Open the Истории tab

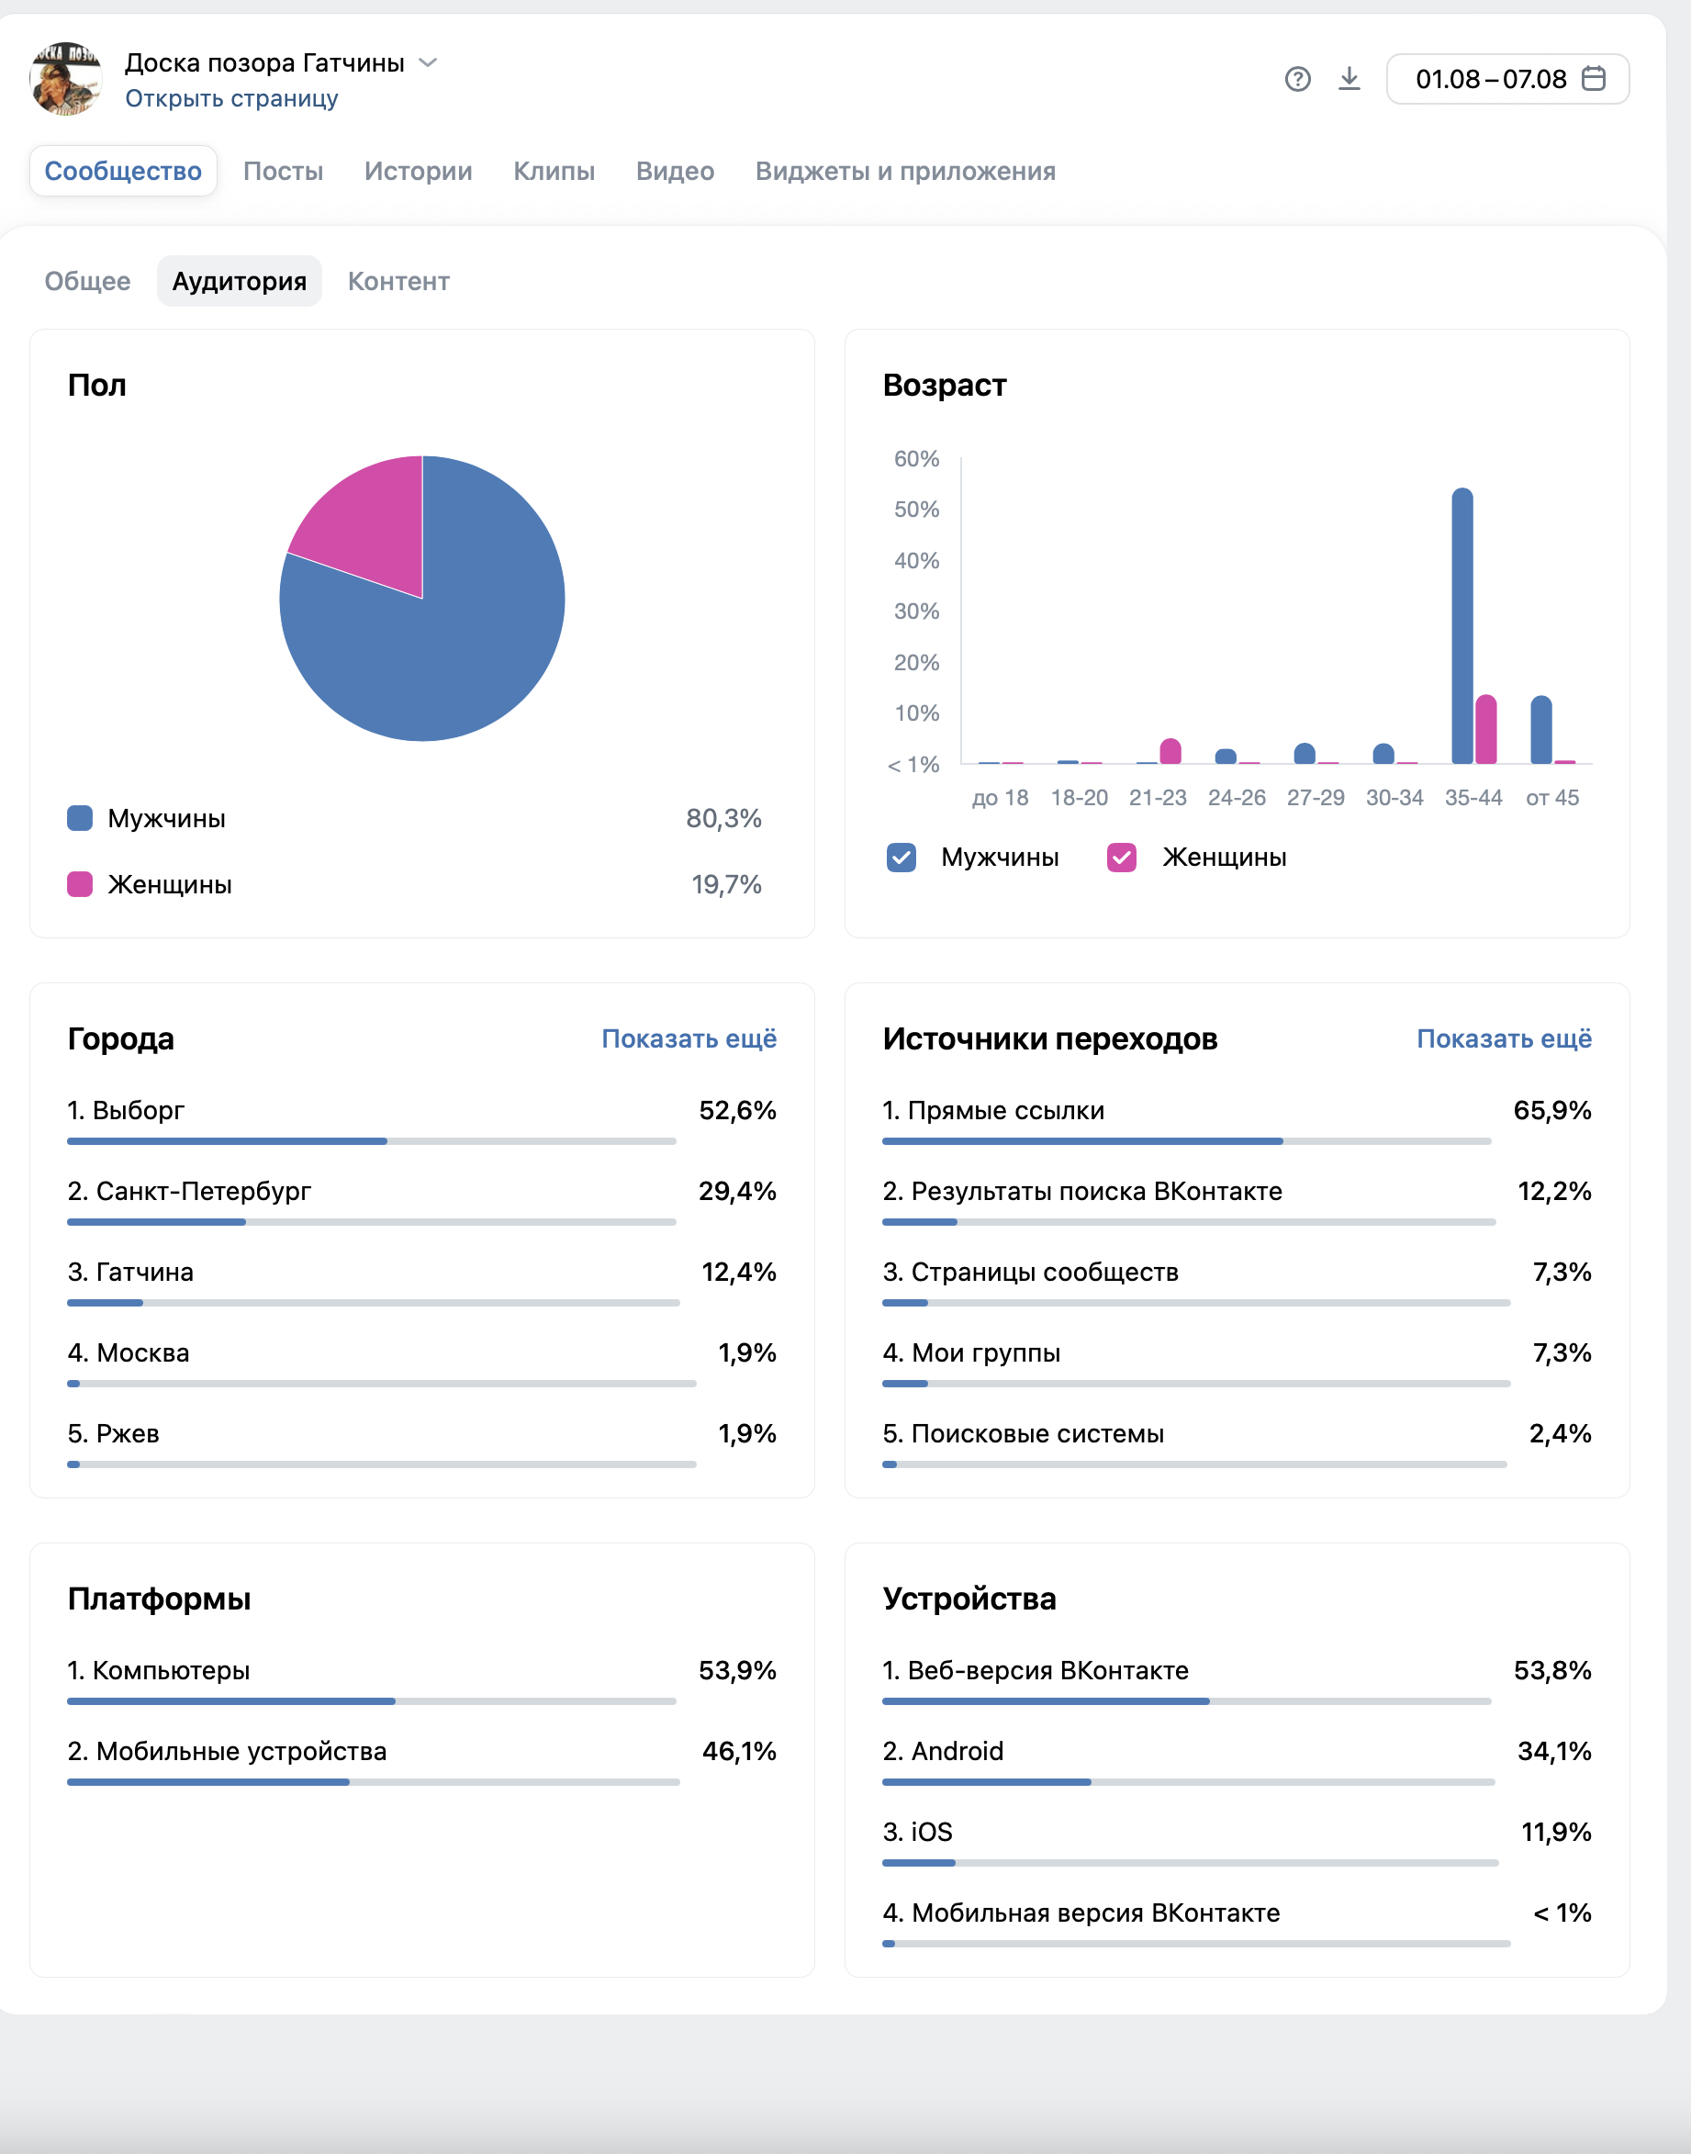[x=418, y=172]
